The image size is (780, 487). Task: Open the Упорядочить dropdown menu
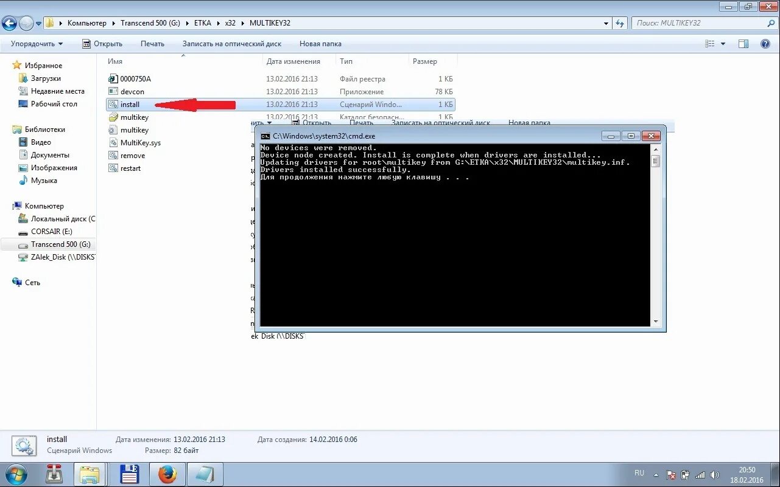pyautogui.click(x=37, y=44)
